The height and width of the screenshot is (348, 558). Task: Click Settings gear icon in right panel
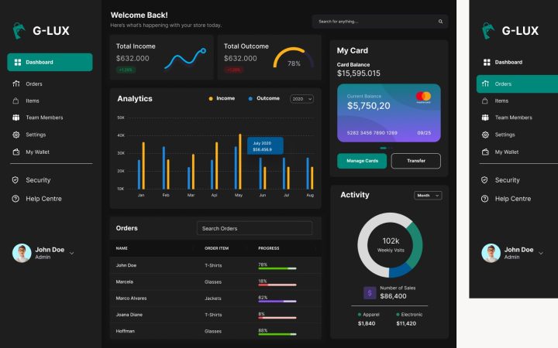point(485,135)
